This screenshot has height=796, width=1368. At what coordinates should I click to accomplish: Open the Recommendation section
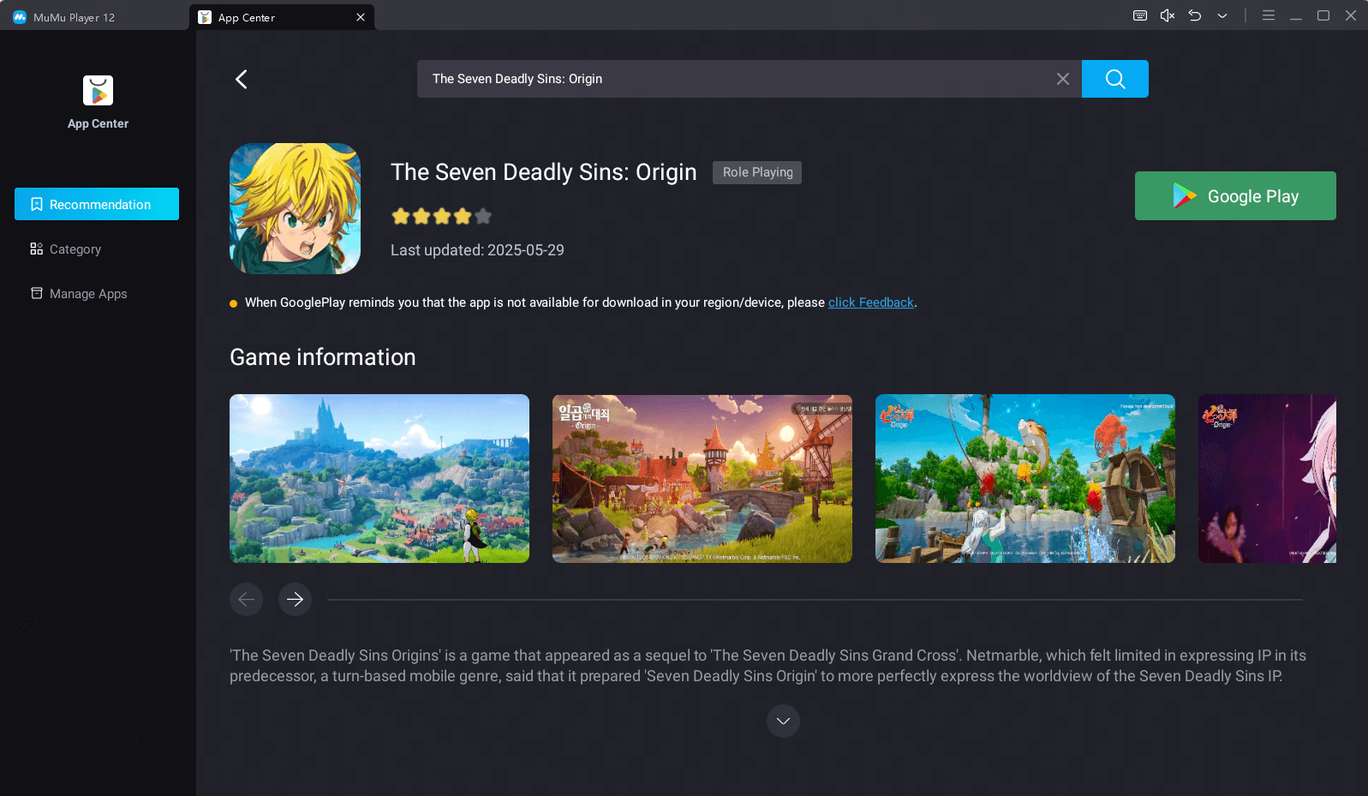point(97,204)
